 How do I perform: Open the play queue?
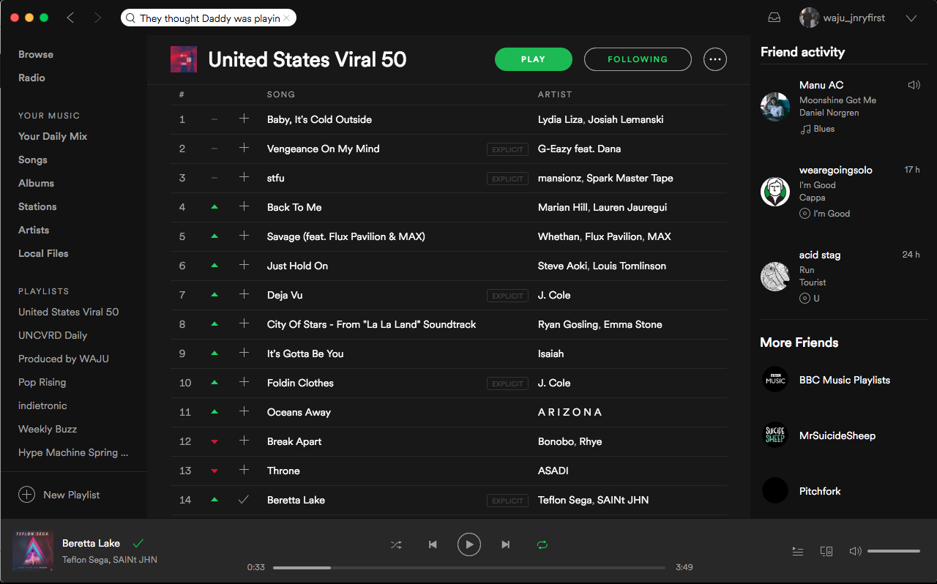pos(798,551)
